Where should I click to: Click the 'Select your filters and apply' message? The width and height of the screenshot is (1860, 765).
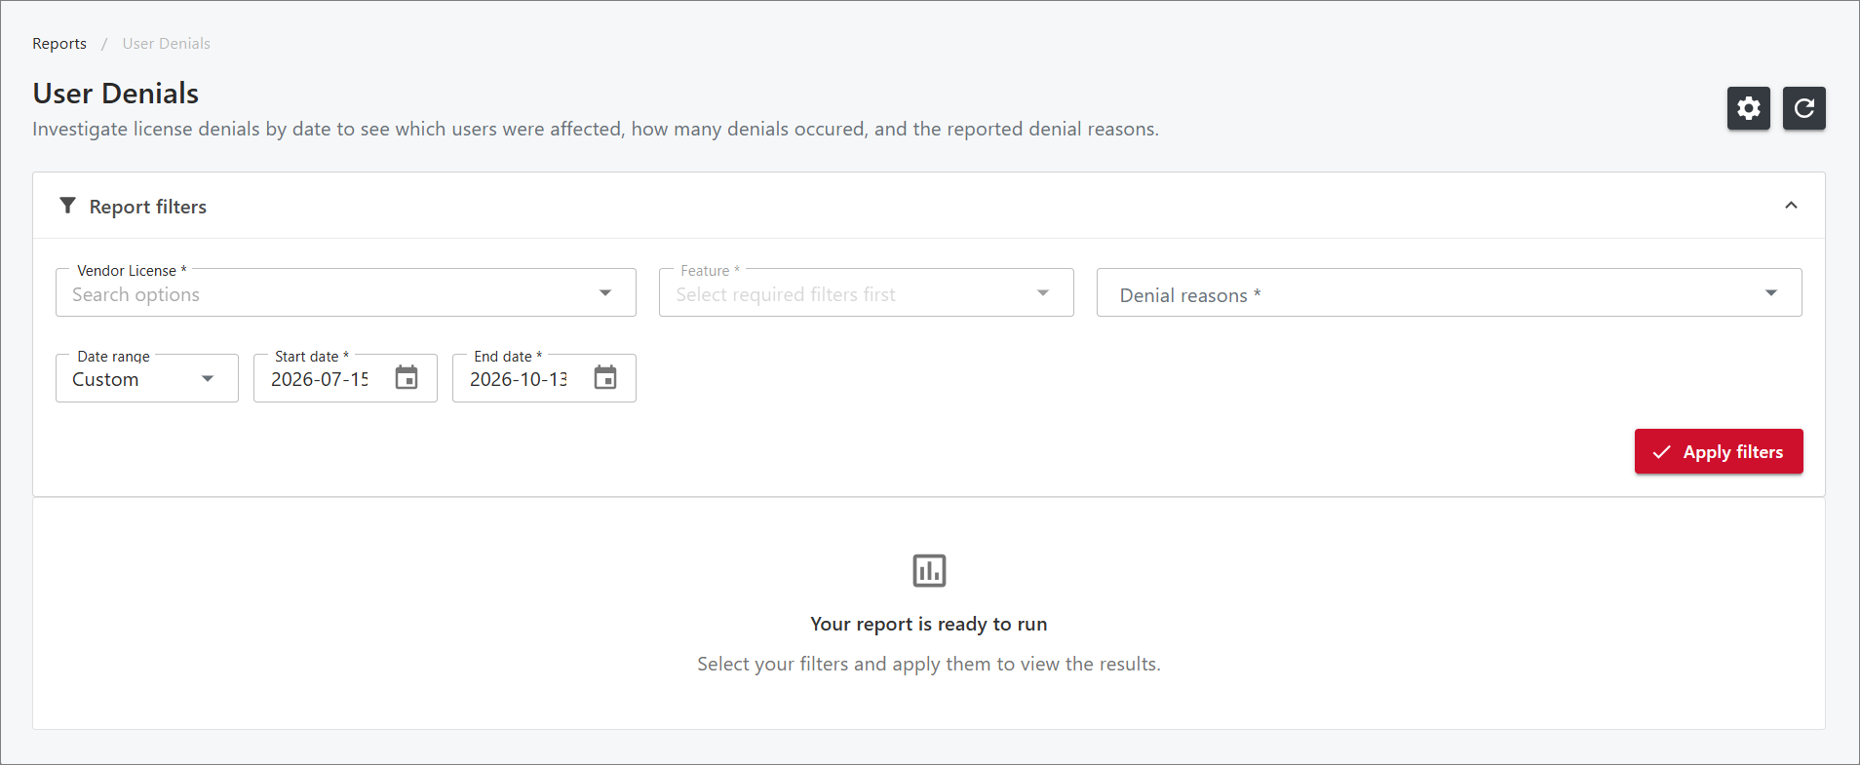(x=929, y=664)
